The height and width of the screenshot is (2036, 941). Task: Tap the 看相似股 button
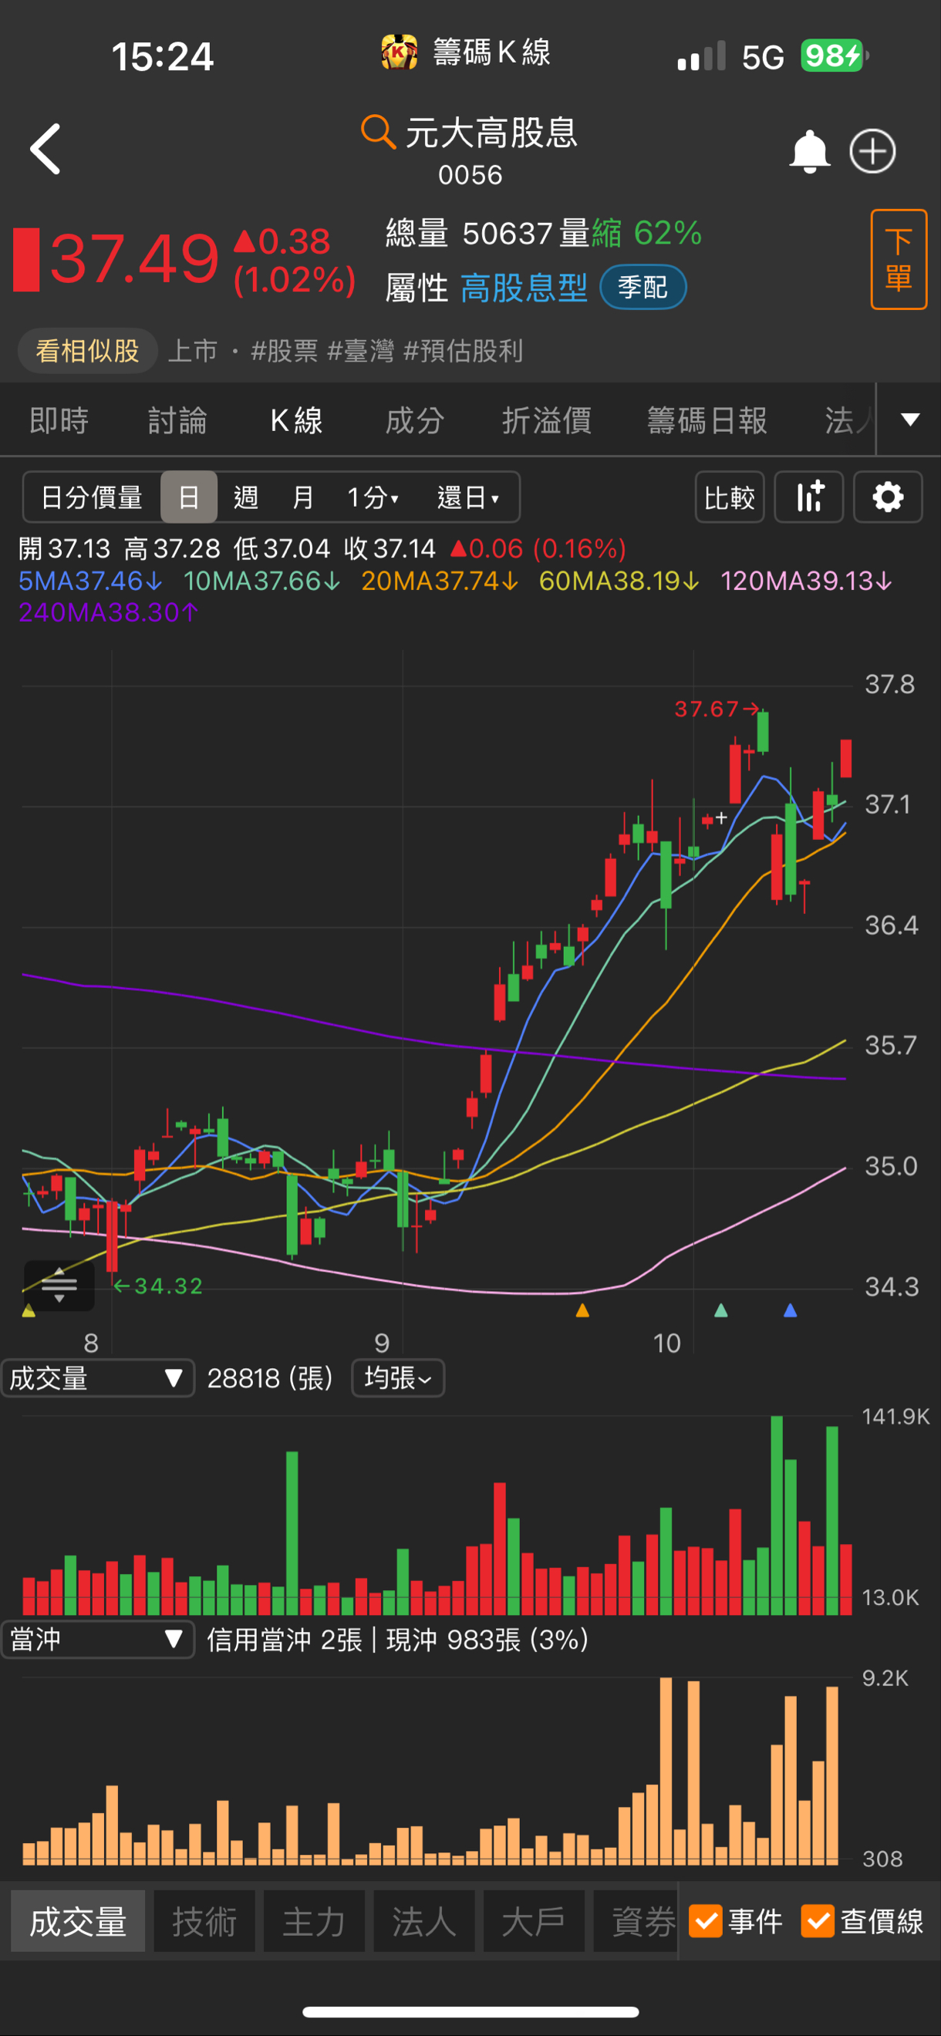pyautogui.click(x=88, y=350)
